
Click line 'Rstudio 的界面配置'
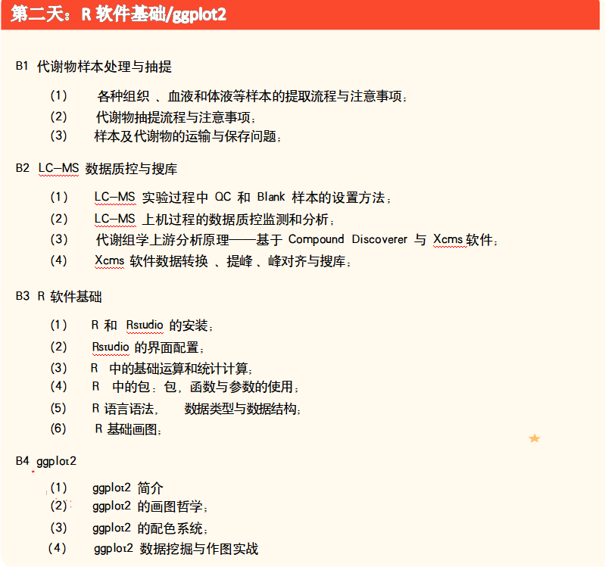(148, 347)
